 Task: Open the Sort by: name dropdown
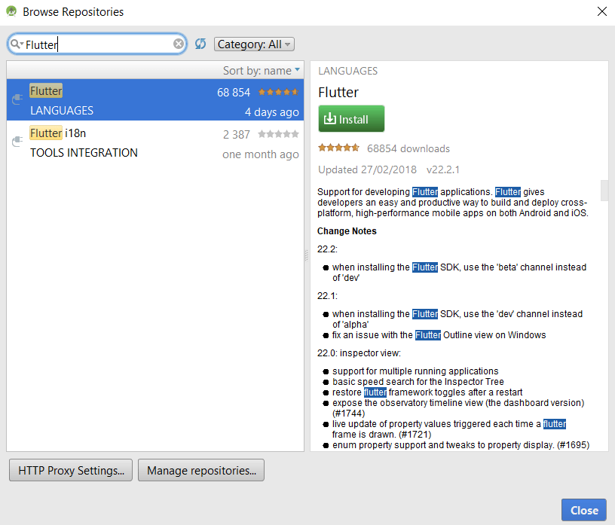coord(262,70)
